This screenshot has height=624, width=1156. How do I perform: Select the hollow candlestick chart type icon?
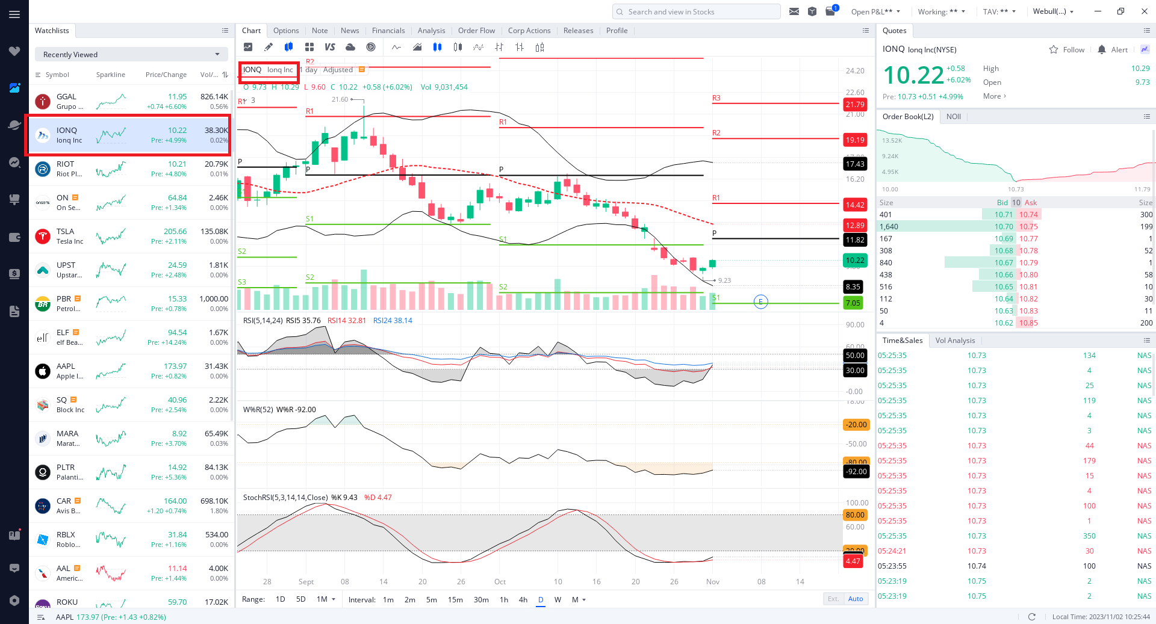pyautogui.click(x=458, y=47)
